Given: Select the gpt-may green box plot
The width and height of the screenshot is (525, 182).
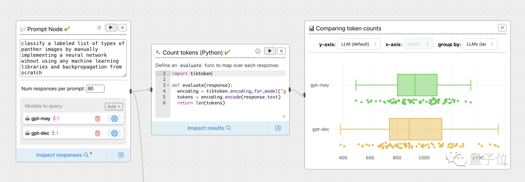Looking at the screenshot, I should (417, 85).
